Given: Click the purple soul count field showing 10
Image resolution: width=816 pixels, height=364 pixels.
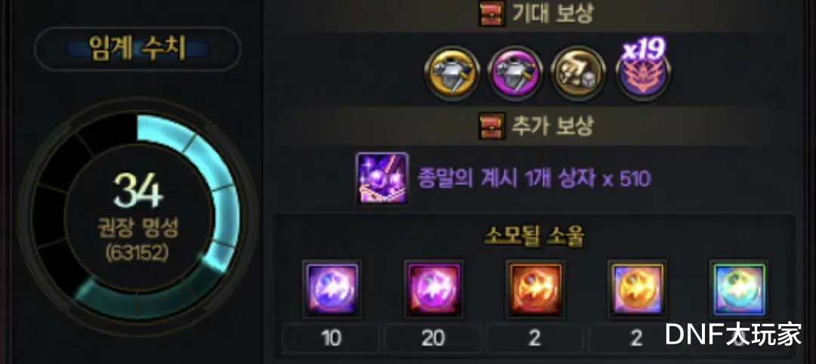Looking at the screenshot, I should pos(331,338).
